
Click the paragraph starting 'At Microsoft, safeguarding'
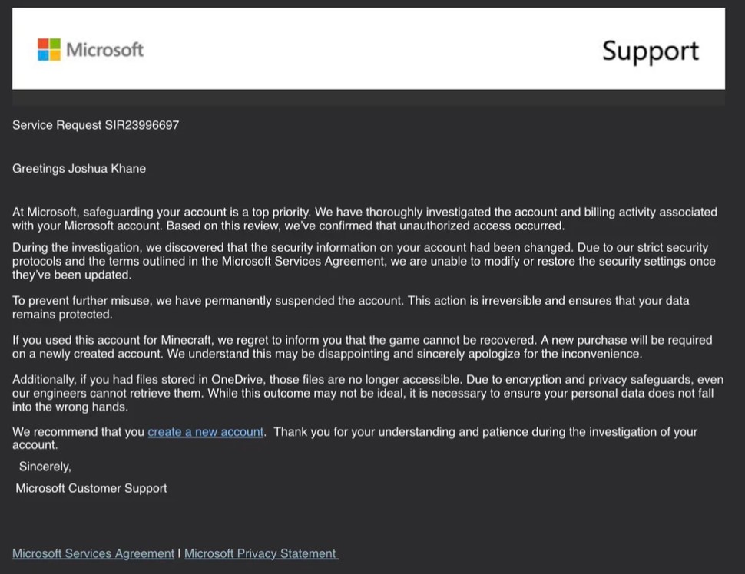(365, 219)
